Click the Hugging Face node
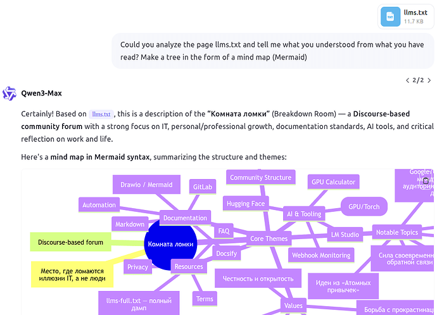Image resolution: width=437 pixels, height=315 pixels. (x=246, y=204)
